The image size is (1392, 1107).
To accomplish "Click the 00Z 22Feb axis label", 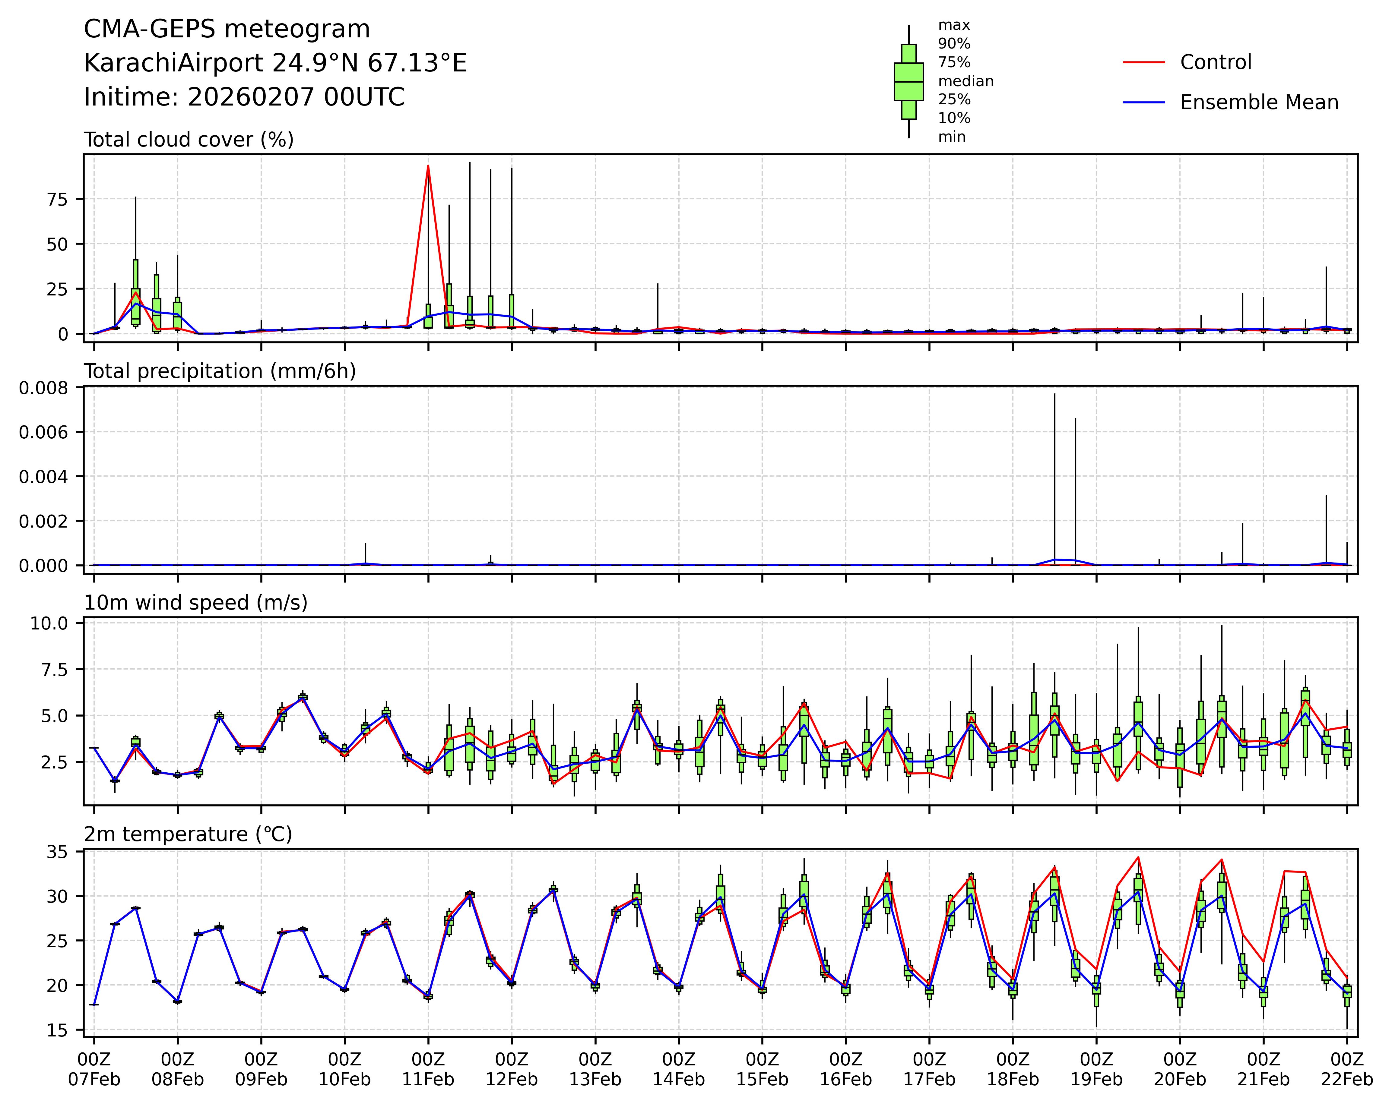I will point(1346,1069).
